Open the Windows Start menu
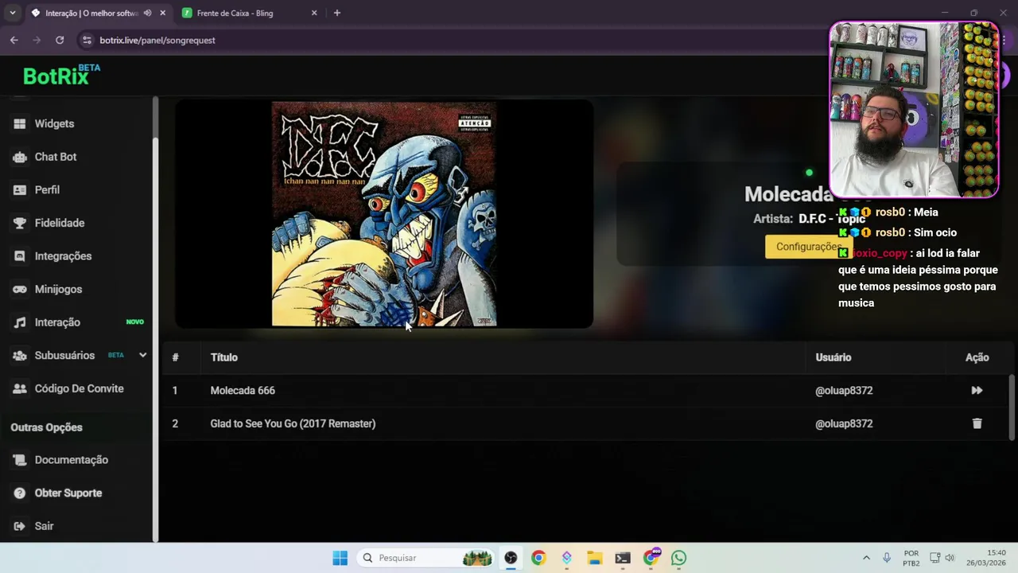 coord(340,558)
